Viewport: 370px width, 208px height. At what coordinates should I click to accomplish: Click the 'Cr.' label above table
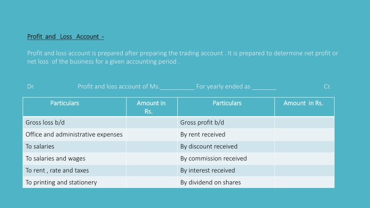tap(327, 86)
